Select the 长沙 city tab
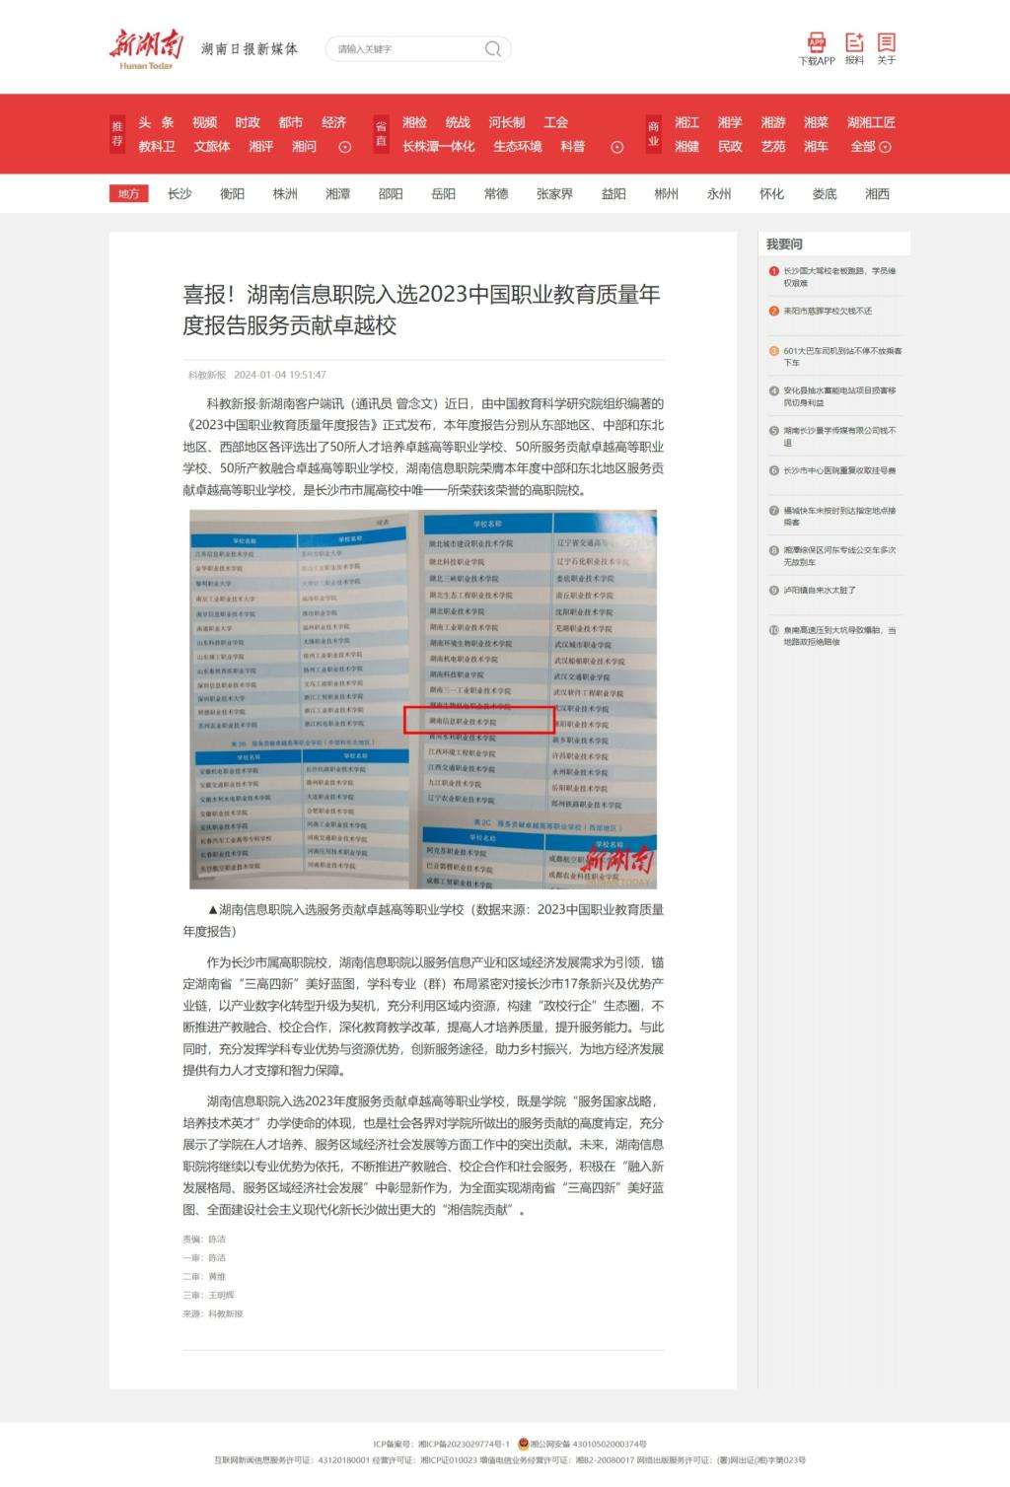The image size is (1010, 1487). 180,194
